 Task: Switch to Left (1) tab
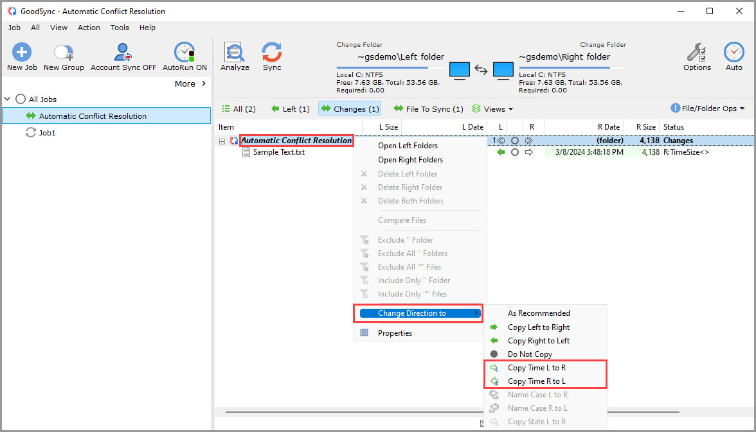click(x=291, y=109)
